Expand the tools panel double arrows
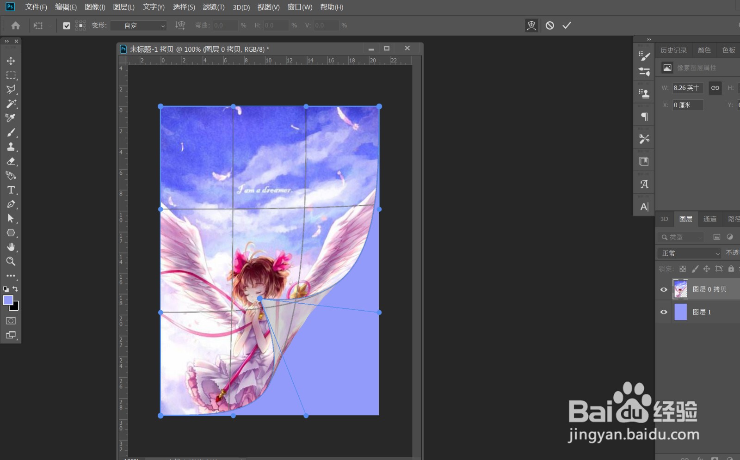The width and height of the screenshot is (740, 460). click(6, 41)
